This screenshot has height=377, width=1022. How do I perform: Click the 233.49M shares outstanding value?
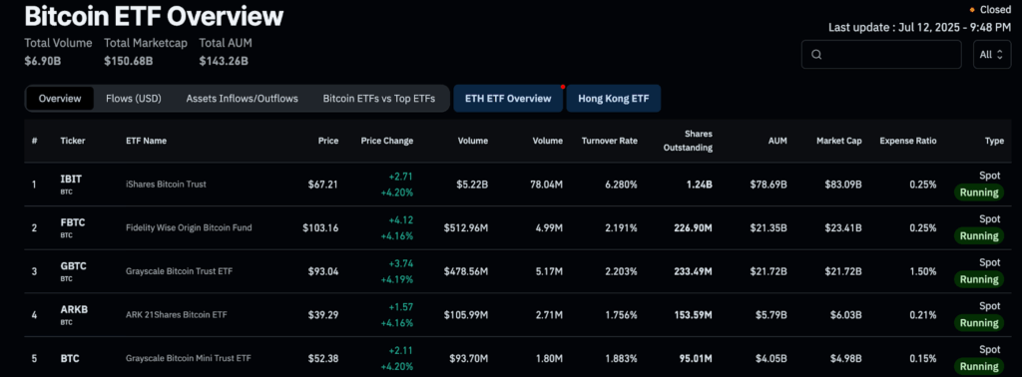click(693, 271)
